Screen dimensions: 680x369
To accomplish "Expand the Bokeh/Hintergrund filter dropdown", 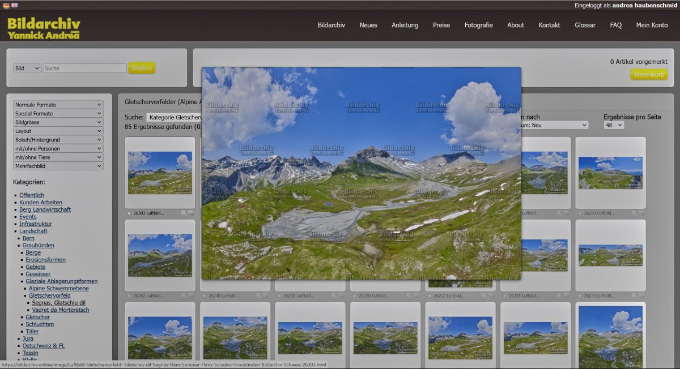I will click(57, 139).
